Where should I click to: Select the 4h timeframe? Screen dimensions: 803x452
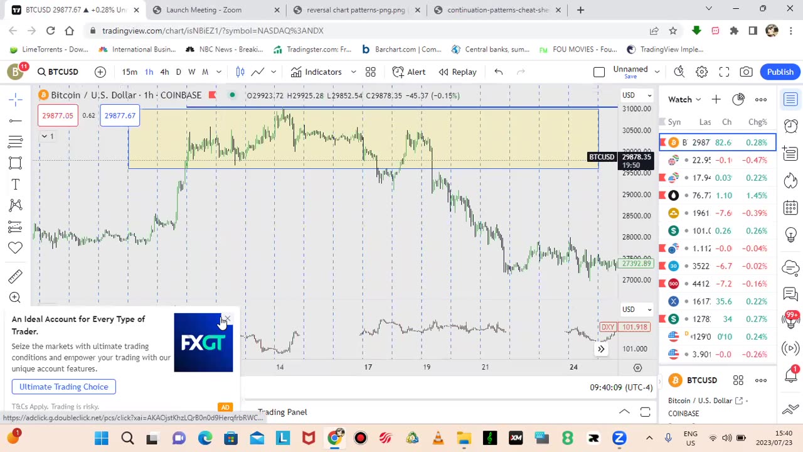[164, 72]
